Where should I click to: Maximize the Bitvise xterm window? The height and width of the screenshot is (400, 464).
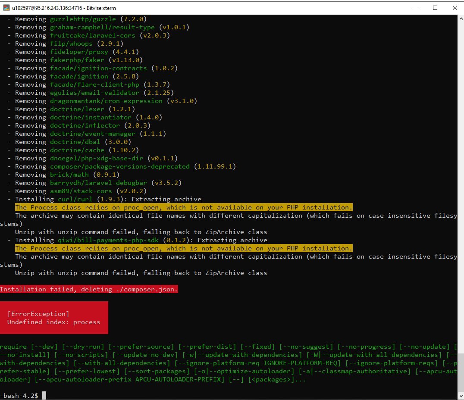coord(435,8)
